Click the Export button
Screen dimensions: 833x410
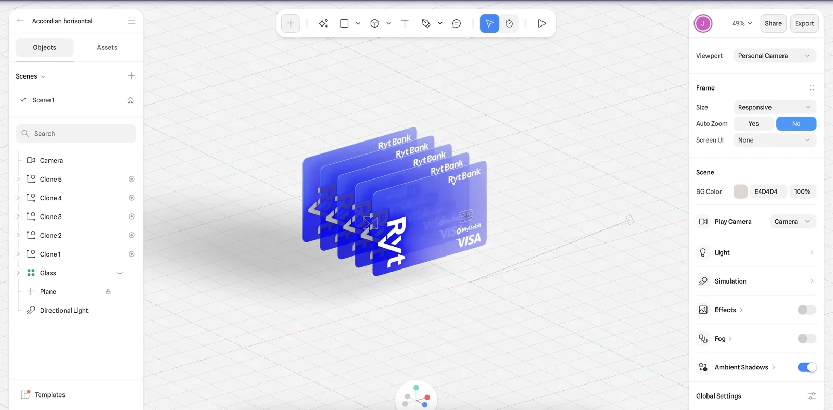click(804, 23)
